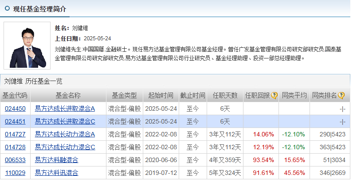Open the 易方达科融混合 fund page
The width and height of the screenshot is (353, 182).
[56, 160]
